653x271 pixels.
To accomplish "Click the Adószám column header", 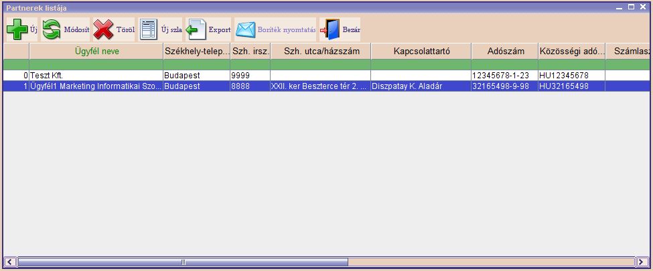I will pyautogui.click(x=504, y=51).
